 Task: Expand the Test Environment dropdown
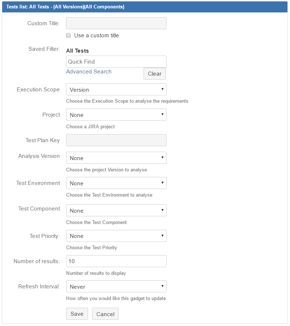(116, 183)
